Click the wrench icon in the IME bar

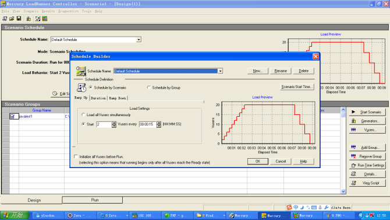point(327,207)
